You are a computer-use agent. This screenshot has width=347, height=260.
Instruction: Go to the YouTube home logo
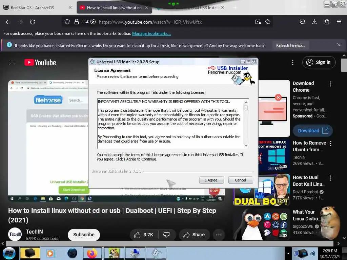pyautogui.click(x=40, y=63)
